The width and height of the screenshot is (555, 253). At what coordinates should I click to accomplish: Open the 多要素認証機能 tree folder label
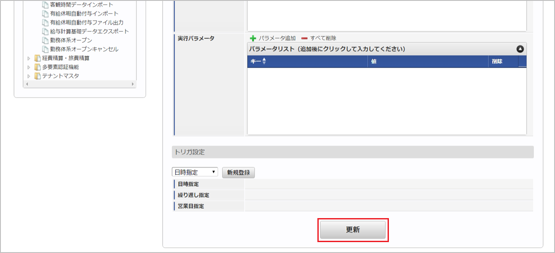pyautogui.click(x=61, y=67)
